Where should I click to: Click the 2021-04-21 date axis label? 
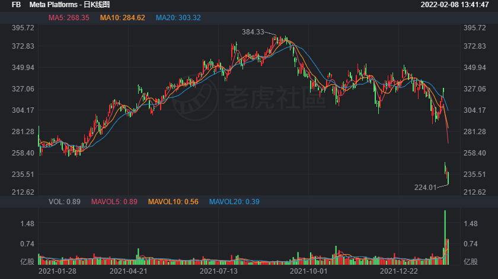(x=128, y=271)
